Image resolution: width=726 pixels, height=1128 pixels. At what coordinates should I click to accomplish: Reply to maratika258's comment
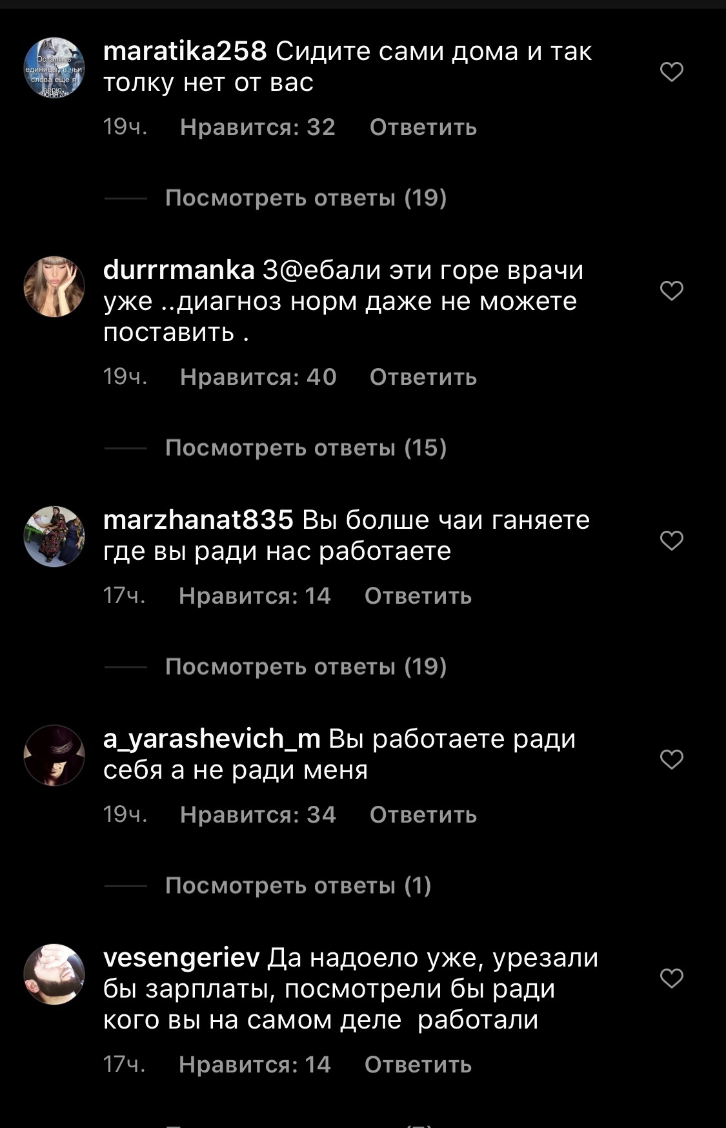pyautogui.click(x=423, y=127)
